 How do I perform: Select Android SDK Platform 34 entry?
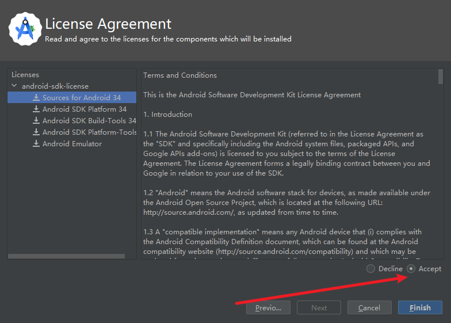pos(84,109)
